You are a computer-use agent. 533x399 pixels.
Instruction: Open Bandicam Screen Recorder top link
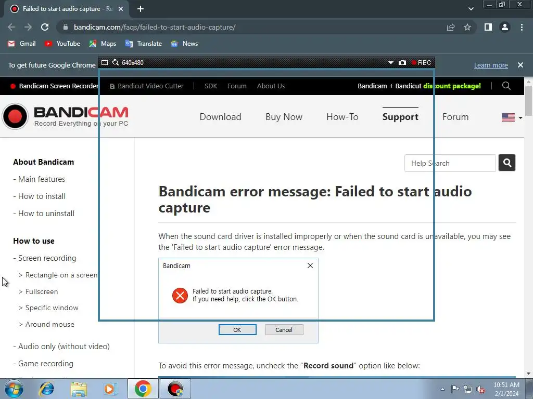[x=54, y=86]
